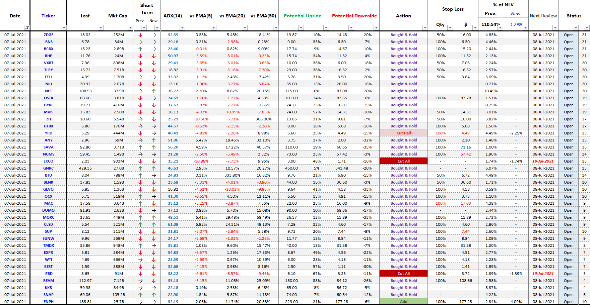
Task: Click ZDGE row's red down arrow in Prev.
Action: coord(140,35)
